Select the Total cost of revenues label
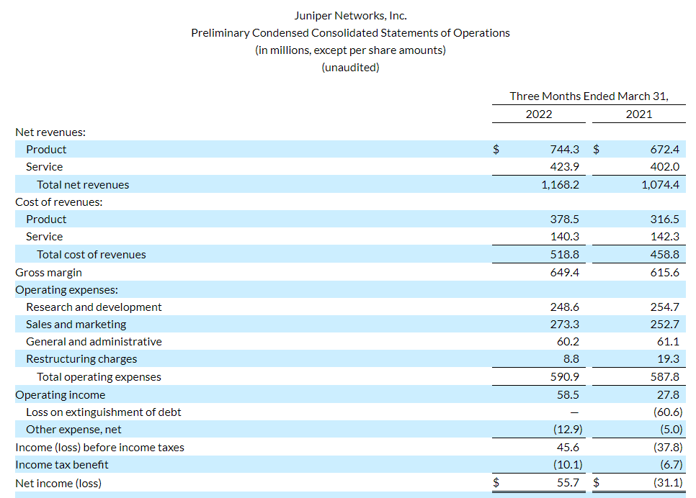 [92, 254]
